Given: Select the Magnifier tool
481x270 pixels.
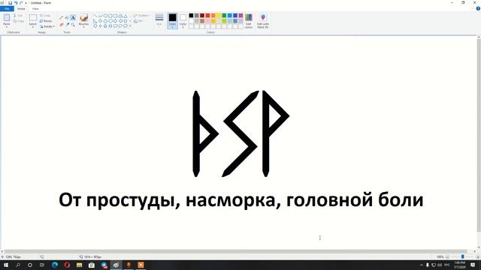Looking at the screenshot, I should [x=73, y=25].
